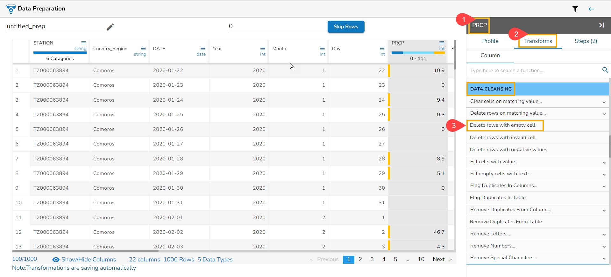Open the Steps (2) tab

(586, 41)
